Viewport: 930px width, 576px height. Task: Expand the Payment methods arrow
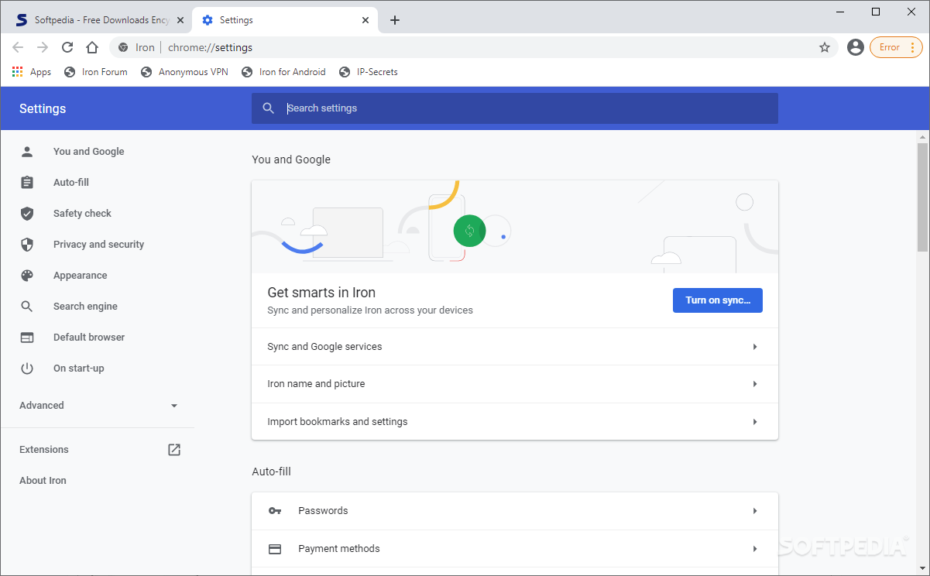point(755,549)
